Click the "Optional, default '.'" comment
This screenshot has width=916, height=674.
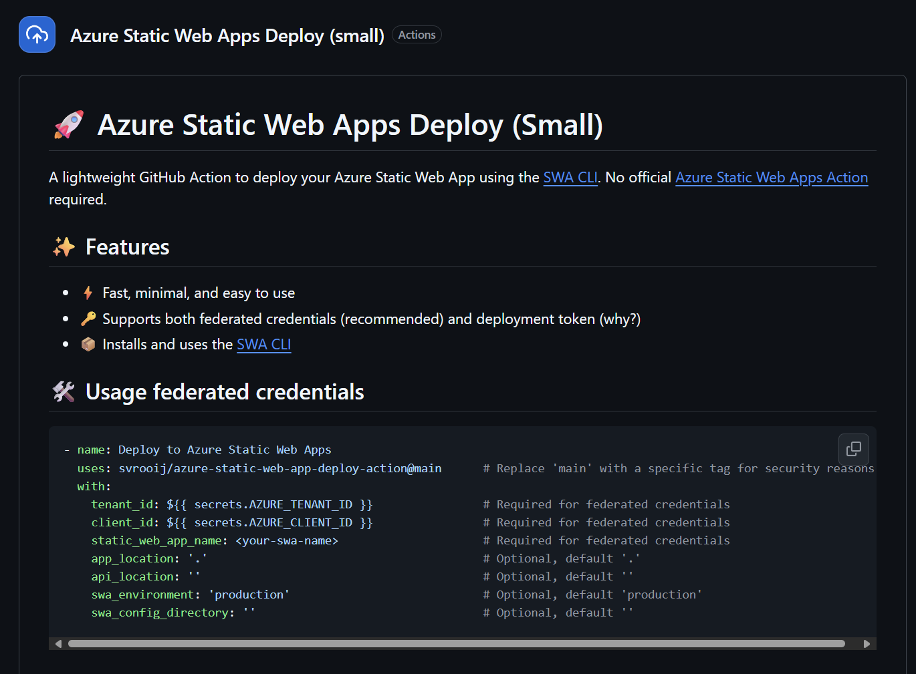pyautogui.click(x=562, y=558)
